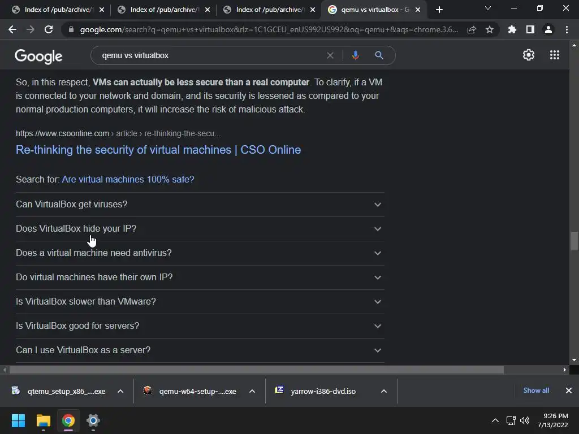Click the scroll right arrow
The height and width of the screenshot is (434, 579).
point(565,370)
